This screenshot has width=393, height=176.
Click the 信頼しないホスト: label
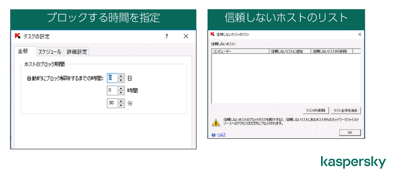223,44
